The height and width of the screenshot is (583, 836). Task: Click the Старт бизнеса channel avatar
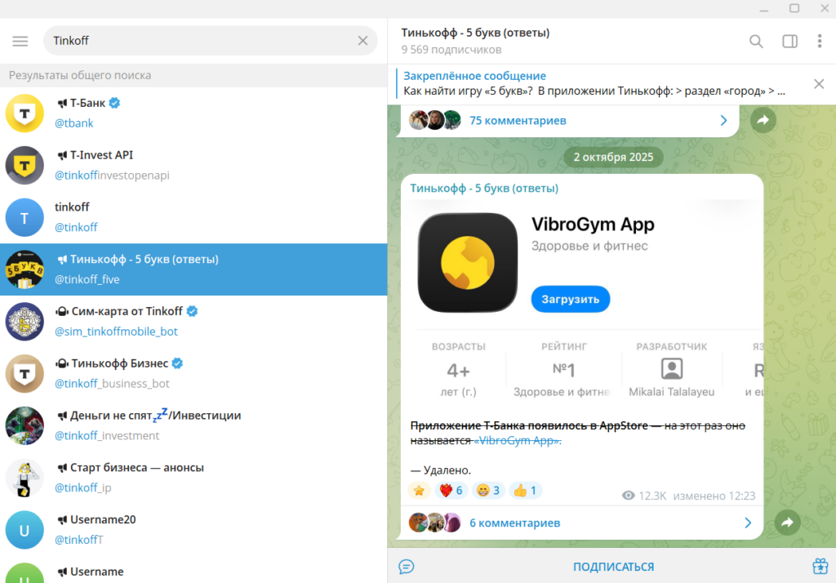[24, 478]
